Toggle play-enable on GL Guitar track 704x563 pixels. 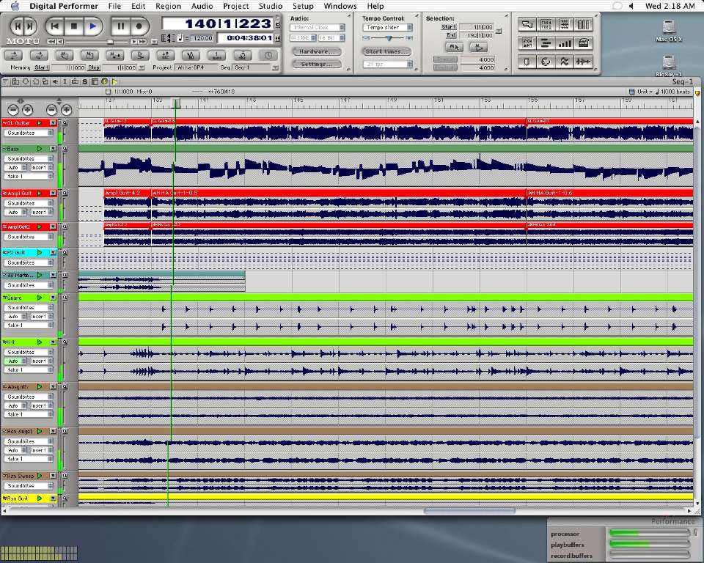click(x=40, y=122)
